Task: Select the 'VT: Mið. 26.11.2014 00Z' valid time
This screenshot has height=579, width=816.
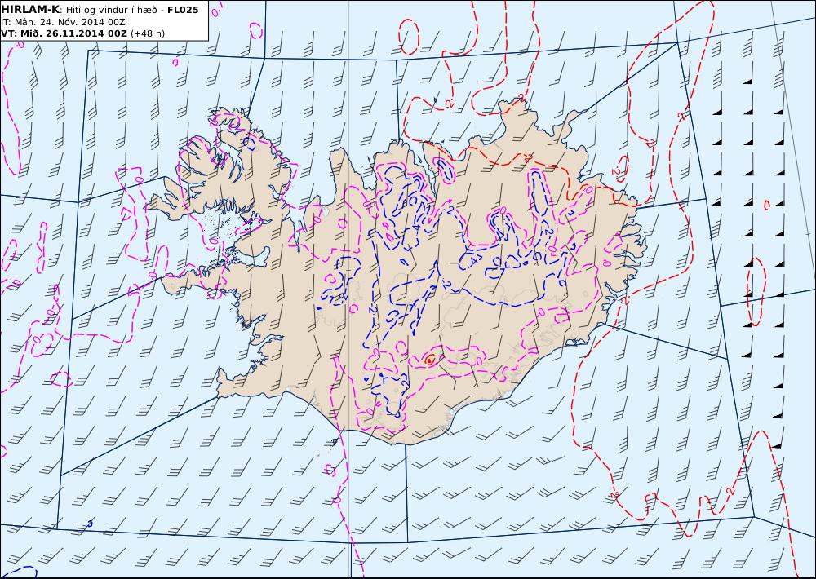Action: [x=64, y=33]
